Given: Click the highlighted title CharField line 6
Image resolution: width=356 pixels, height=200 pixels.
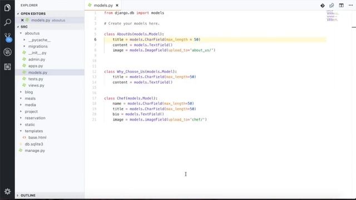Looking at the screenshot, I should 156,39.
